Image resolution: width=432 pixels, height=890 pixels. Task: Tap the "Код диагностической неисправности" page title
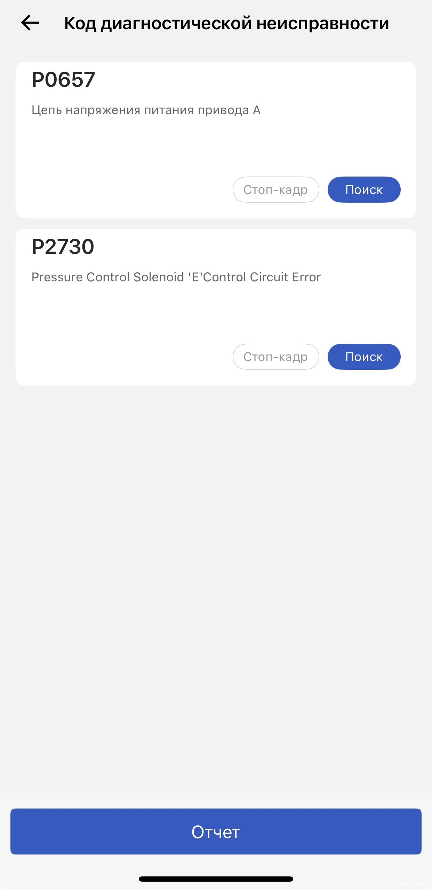click(x=226, y=23)
